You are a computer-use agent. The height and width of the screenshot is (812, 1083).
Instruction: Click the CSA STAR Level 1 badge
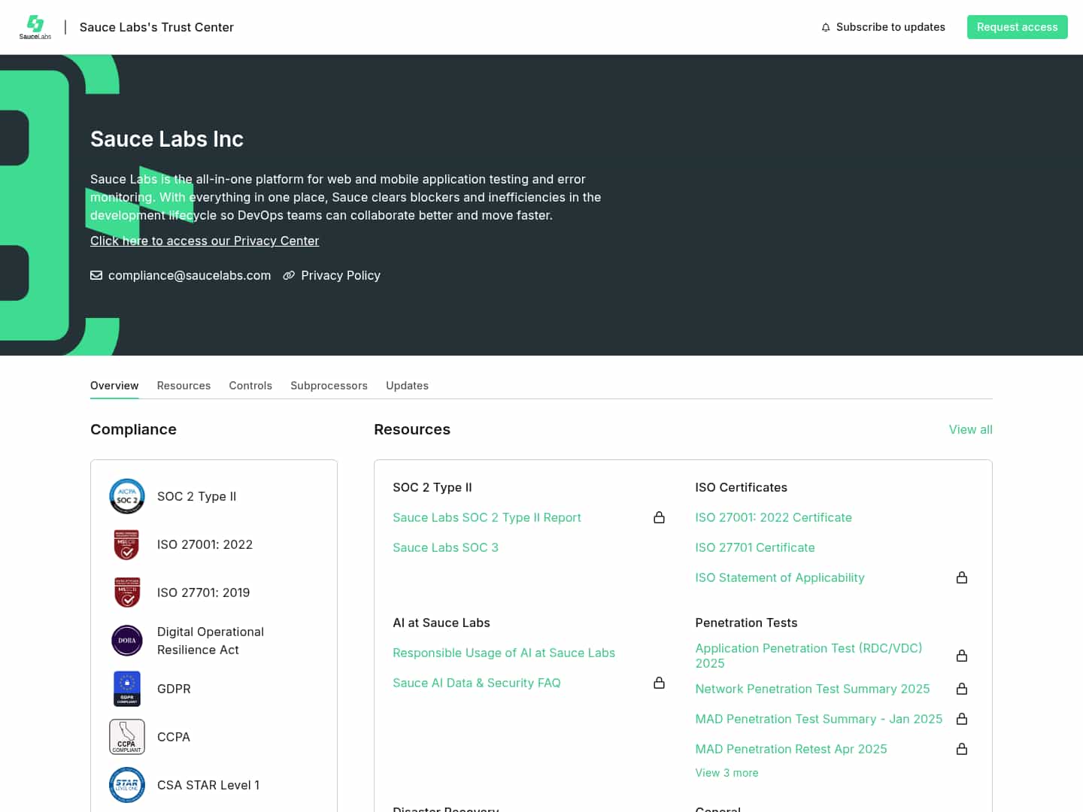pyautogui.click(x=126, y=785)
